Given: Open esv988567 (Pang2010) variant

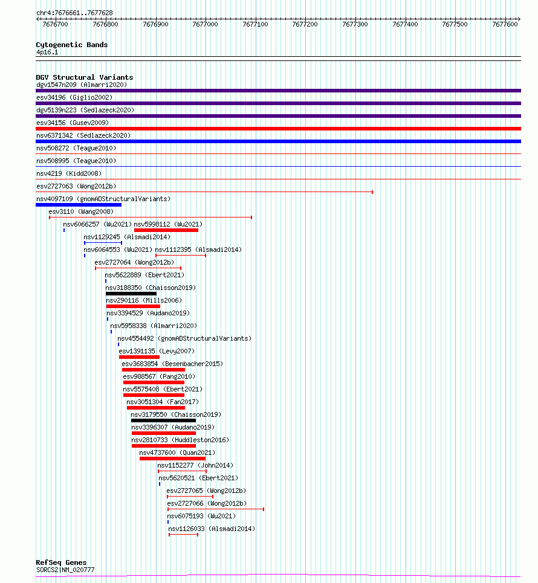Looking at the screenshot, I should pyautogui.click(x=159, y=376).
